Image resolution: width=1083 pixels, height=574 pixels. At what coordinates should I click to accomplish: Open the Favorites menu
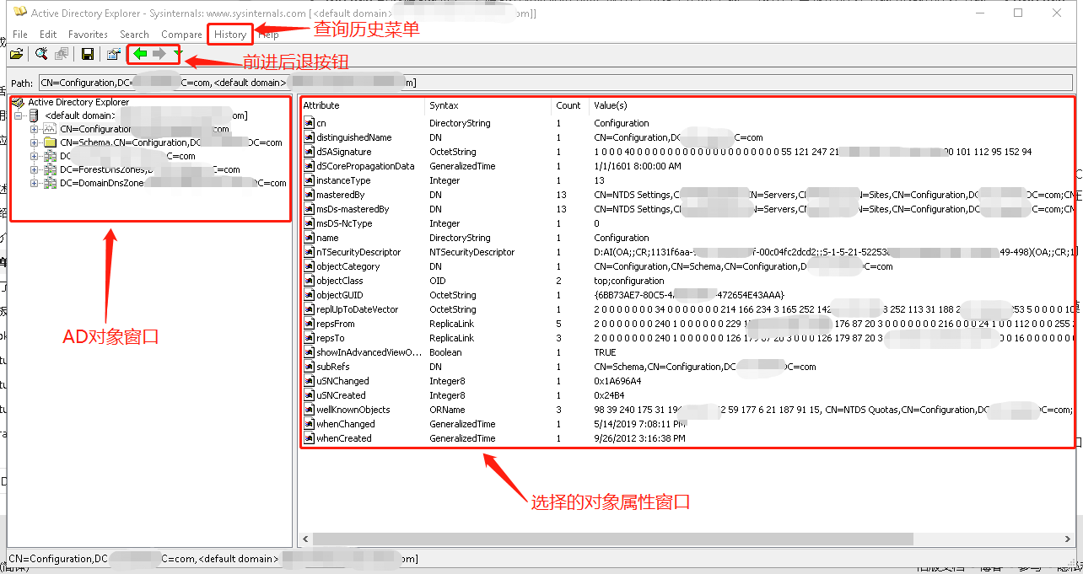(x=88, y=35)
